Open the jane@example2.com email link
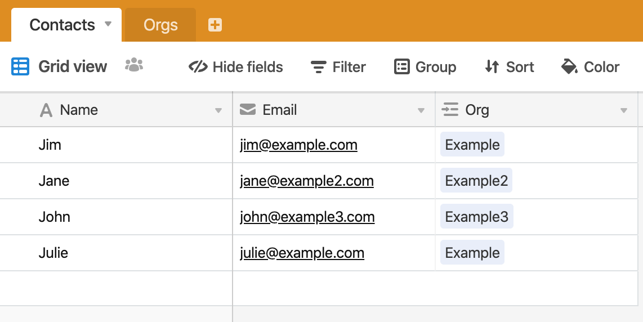The width and height of the screenshot is (643, 322). point(307,181)
